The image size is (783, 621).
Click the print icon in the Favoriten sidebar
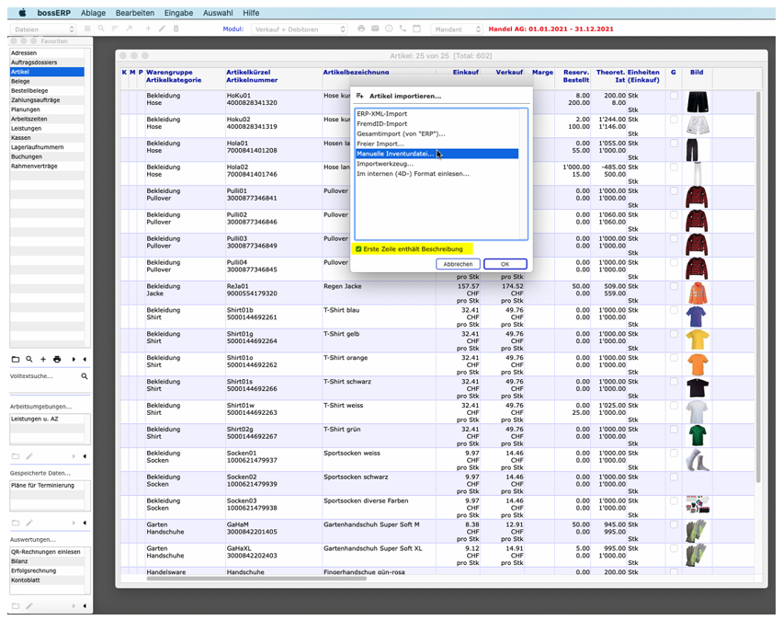click(x=56, y=359)
